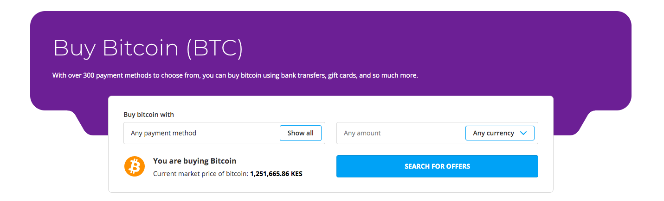The height and width of the screenshot is (201, 664).
Task: Click the SEARCH FOR OFFERS button
Action: click(437, 166)
